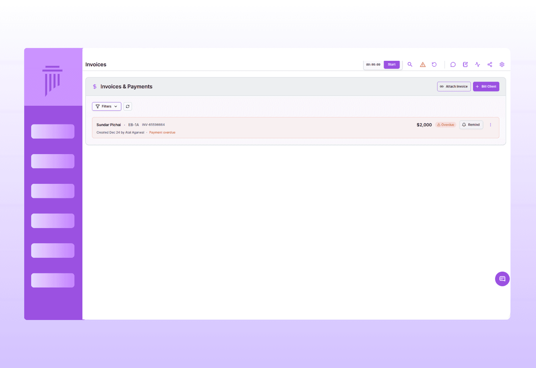Click the EB-1A case label
The image size is (536, 368).
tap(134, 125)
